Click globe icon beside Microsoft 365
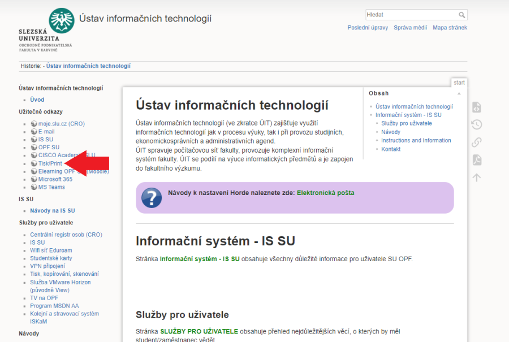Screen dimensions: 509x342 [x=34, y=179]
